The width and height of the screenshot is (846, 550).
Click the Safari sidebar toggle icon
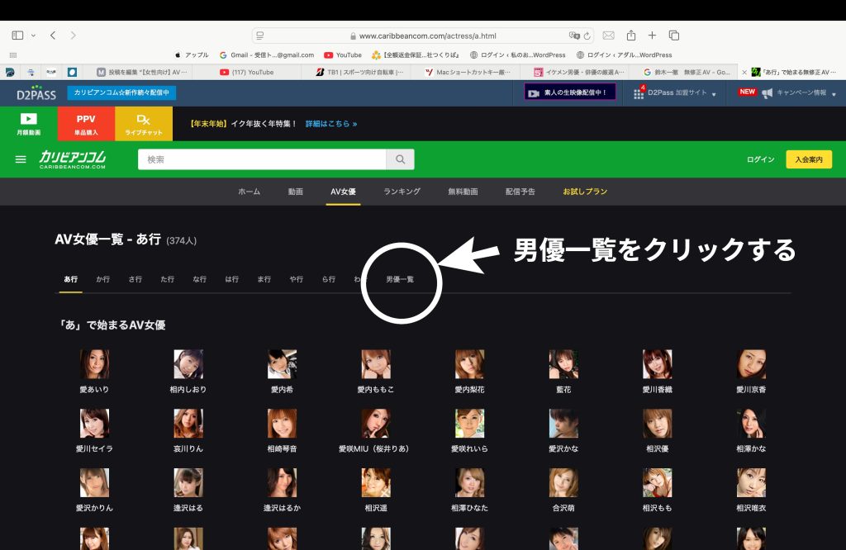pyautogui.click(x=17, y=36)
